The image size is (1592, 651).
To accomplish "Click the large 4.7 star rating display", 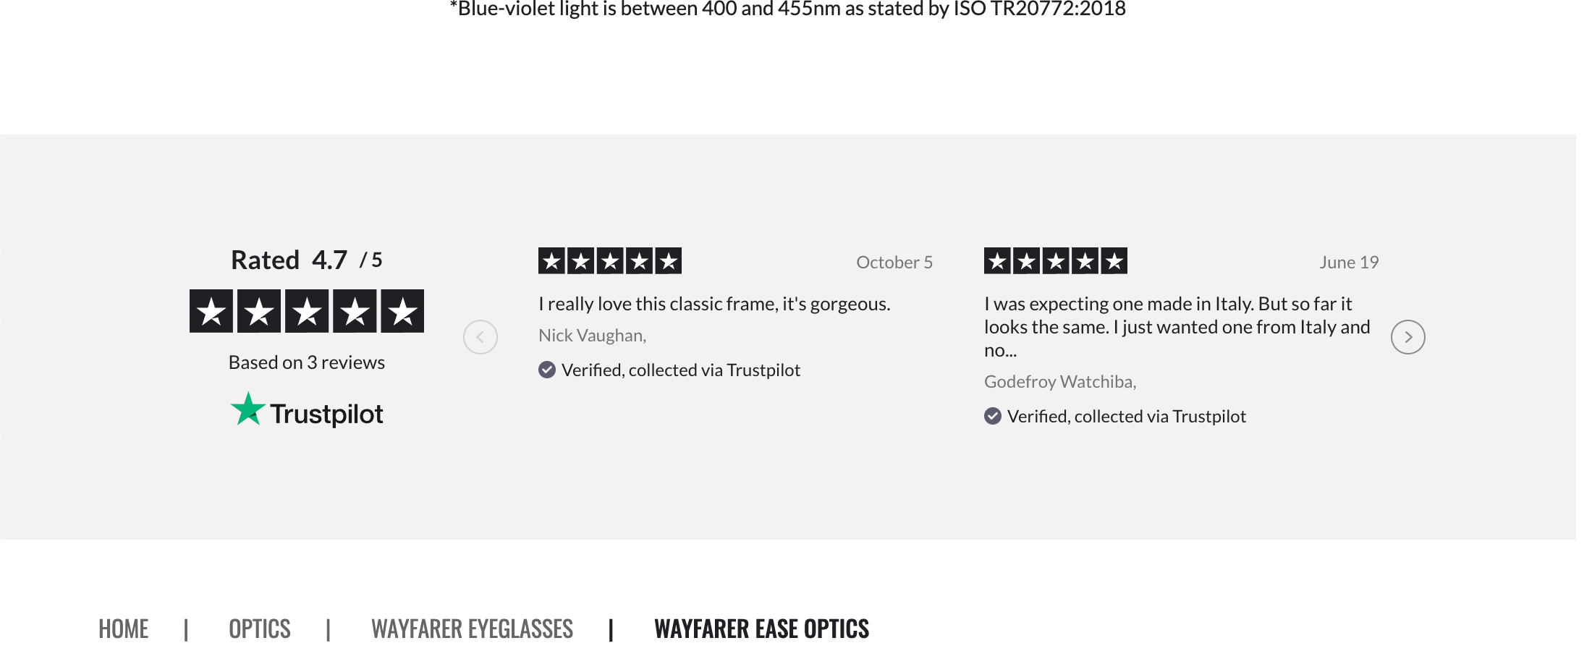I will pos(306,310).
